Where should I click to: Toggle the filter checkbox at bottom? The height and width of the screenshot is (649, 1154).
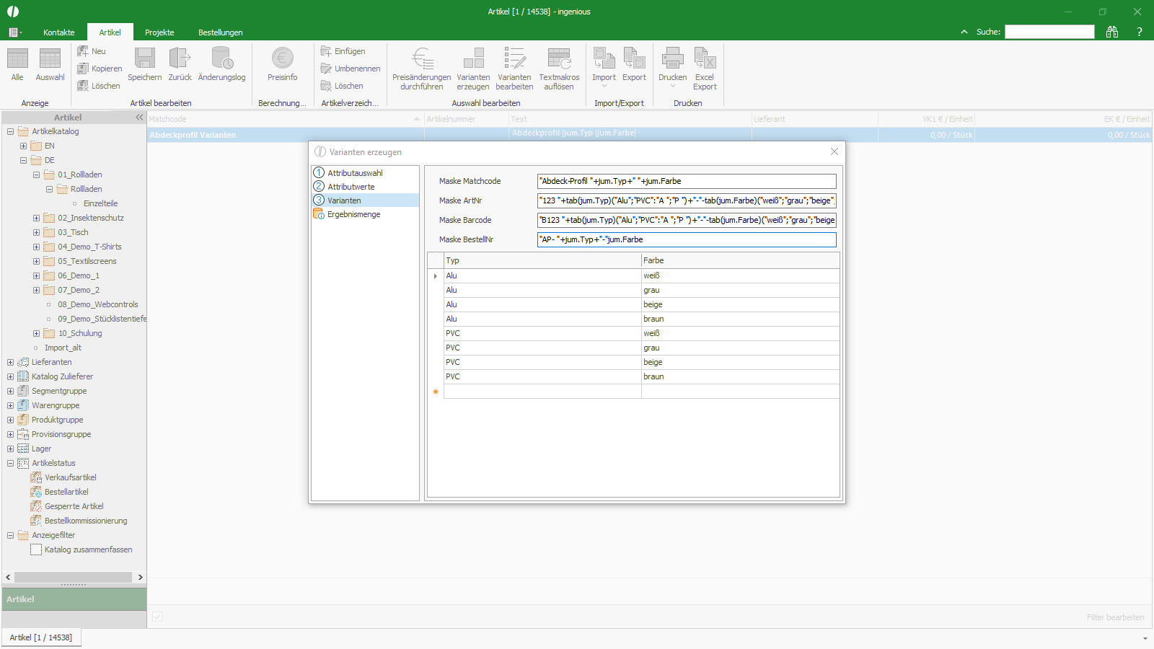coord(157,617)
